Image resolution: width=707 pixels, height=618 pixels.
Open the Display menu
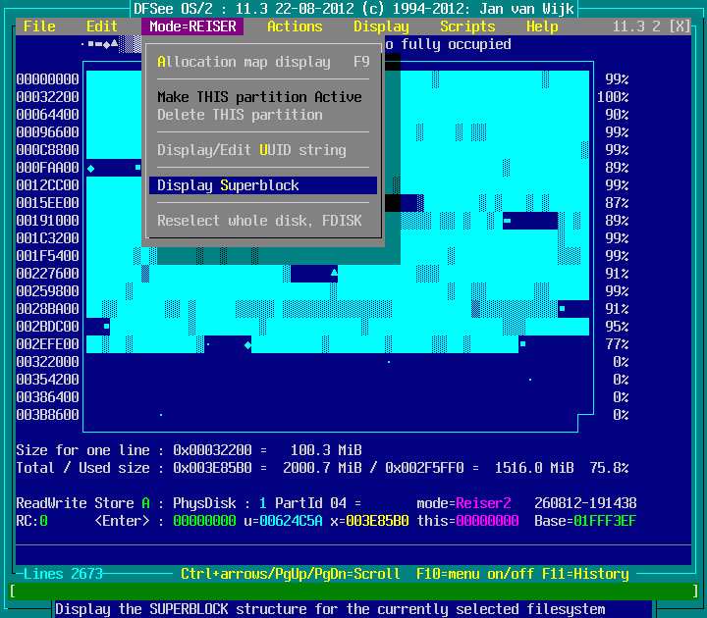coord(381,26)
